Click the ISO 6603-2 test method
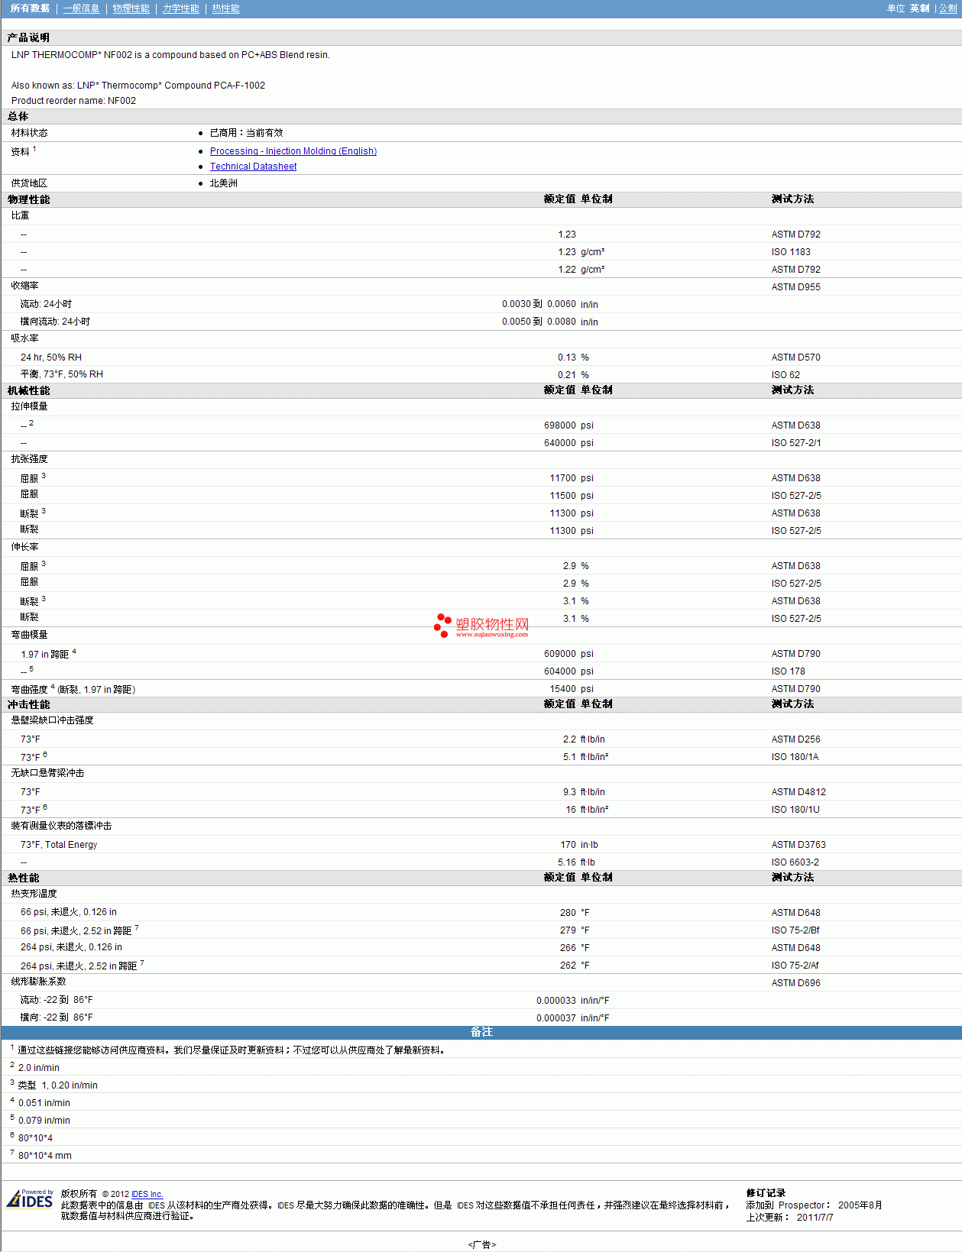 tap(795, 862)
